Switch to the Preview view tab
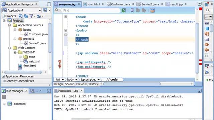Viewport: 214px width, 120px height. click(81, 84)
